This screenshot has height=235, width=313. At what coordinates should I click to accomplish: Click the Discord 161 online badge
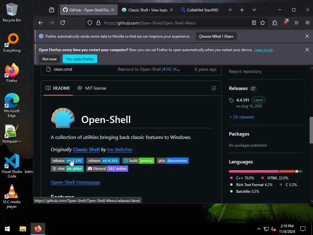107,169
